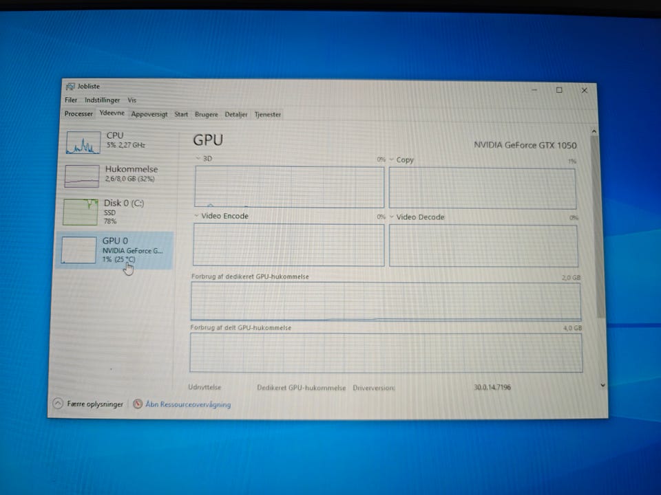The image size is (661, 495).
Task: Select the Disk 0 (C:) graph thumbnail
Action: click(x=81, y=212)
